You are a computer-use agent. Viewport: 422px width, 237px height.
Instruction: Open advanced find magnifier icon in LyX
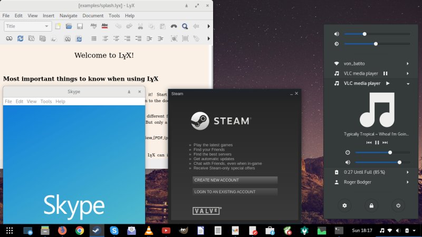(185, 26)
